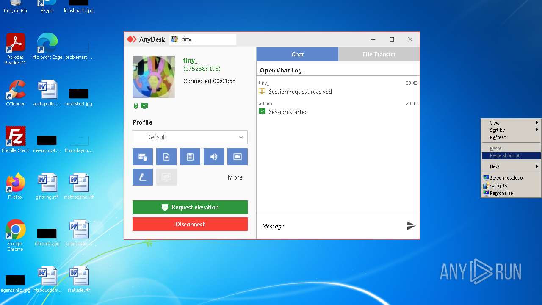Click Request elevation button

[190, 207]
